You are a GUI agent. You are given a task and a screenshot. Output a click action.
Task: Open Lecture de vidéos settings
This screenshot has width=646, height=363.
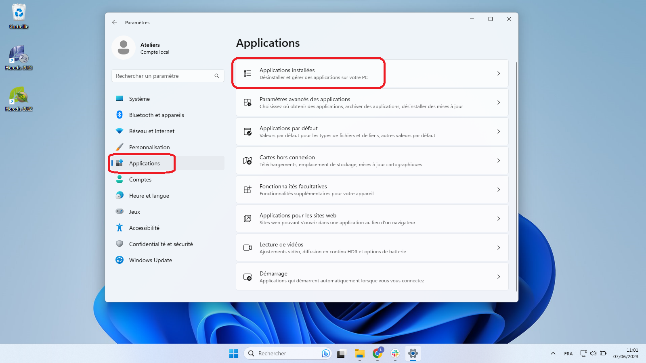coord(371,248)
